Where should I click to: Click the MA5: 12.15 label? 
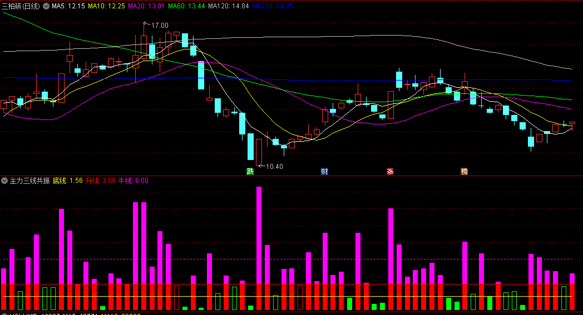click(x=68, y=6)
